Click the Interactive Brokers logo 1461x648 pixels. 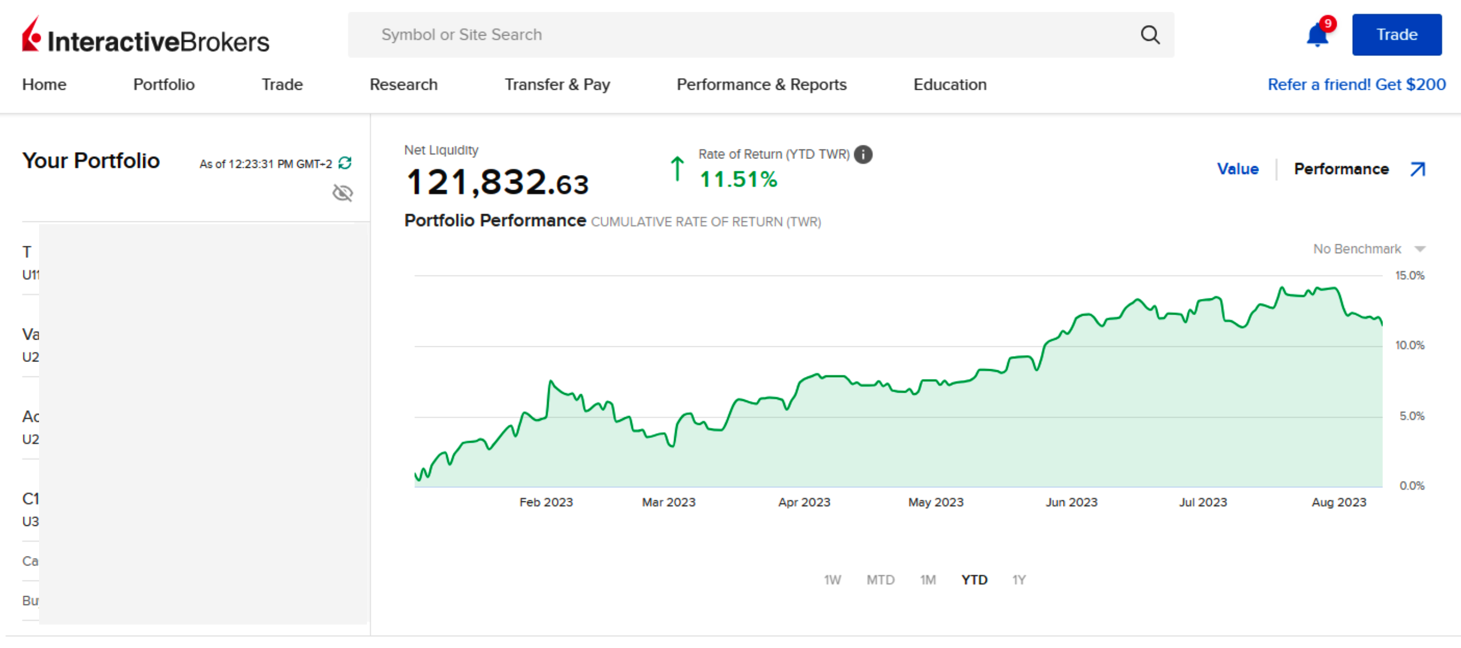pos(146,35)
